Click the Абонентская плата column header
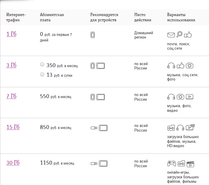Screen dimensions: 209x185 (52, 17)
